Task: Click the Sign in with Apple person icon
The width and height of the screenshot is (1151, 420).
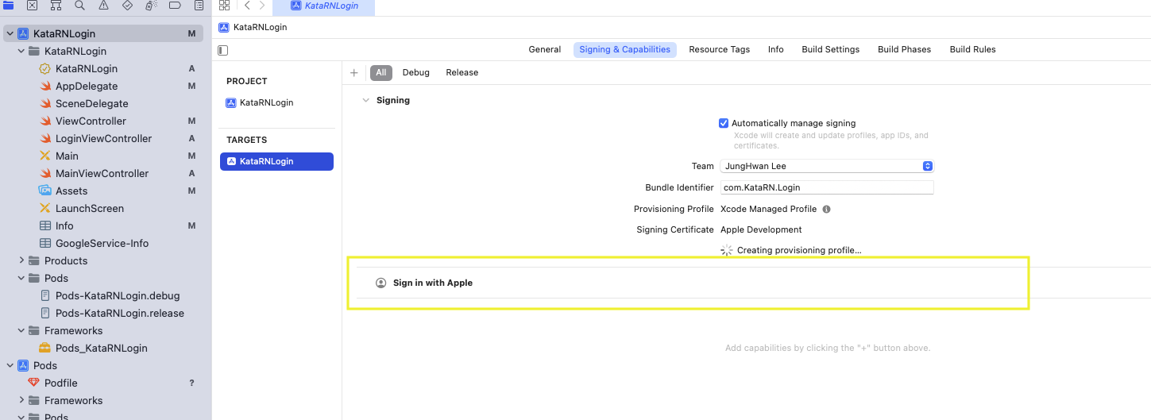Action: coord(380,283)
